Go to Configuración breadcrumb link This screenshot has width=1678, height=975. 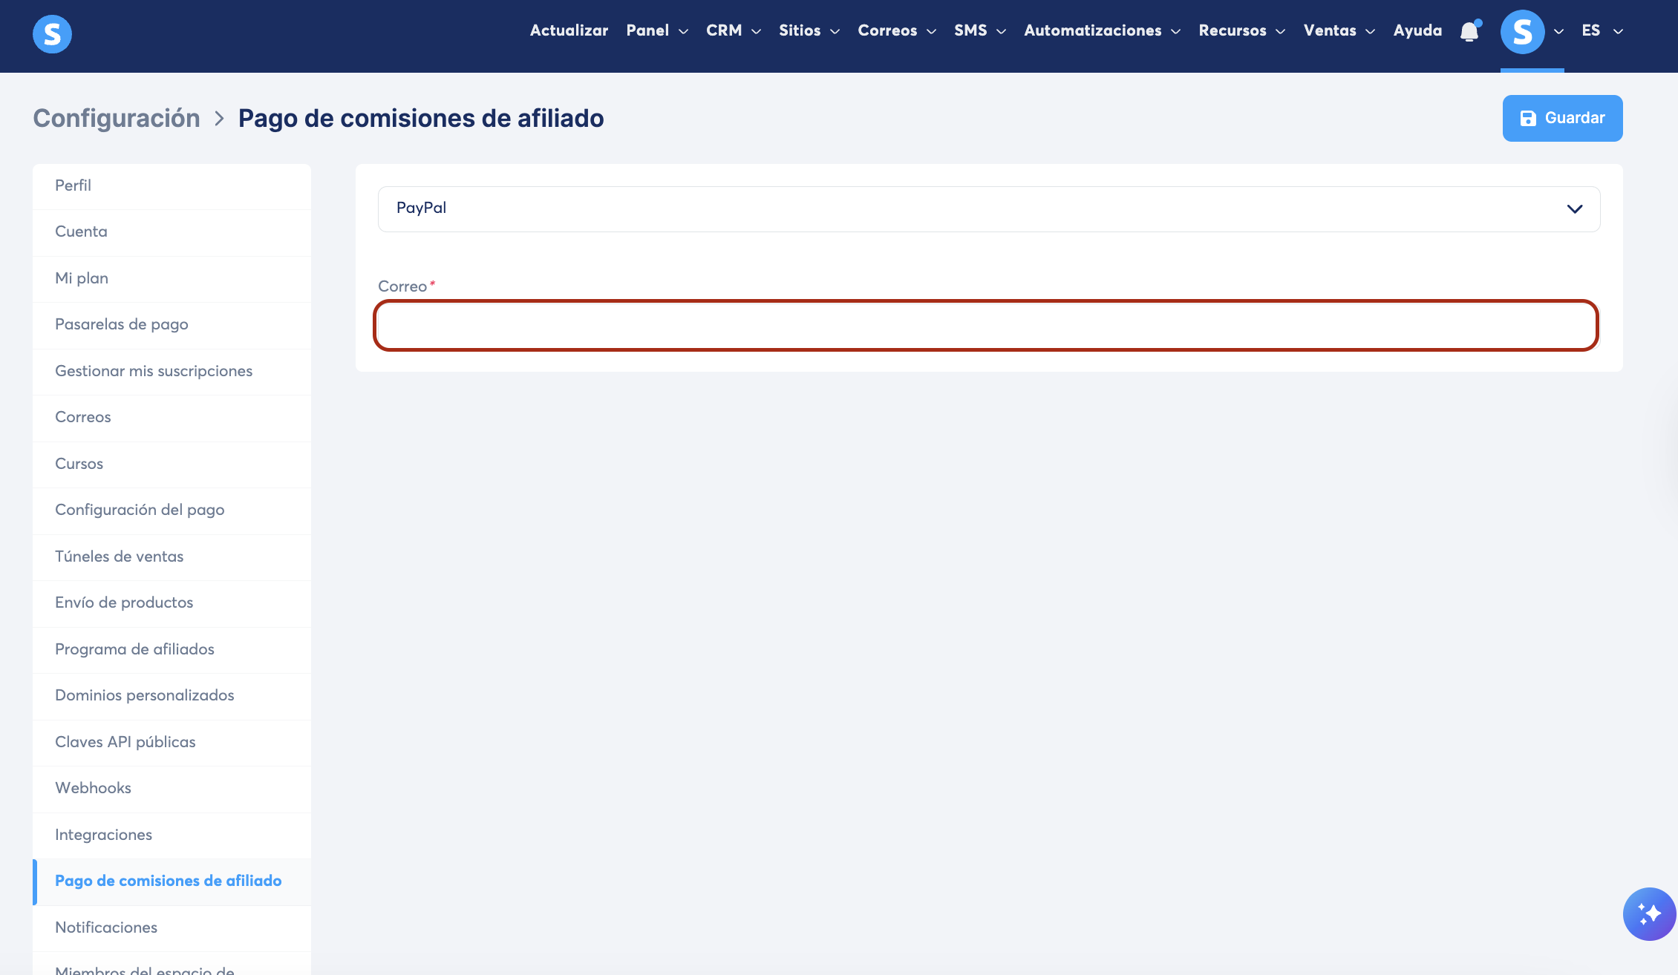(117, 118)
